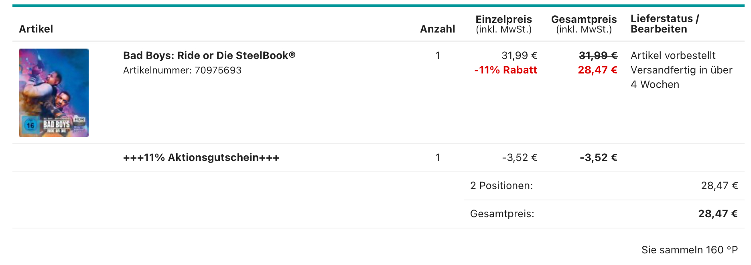Select the Artikelnummer 70975693 text
Viewport: 751px width, 265px height.
pyautogui.click(x=182, y=70)
